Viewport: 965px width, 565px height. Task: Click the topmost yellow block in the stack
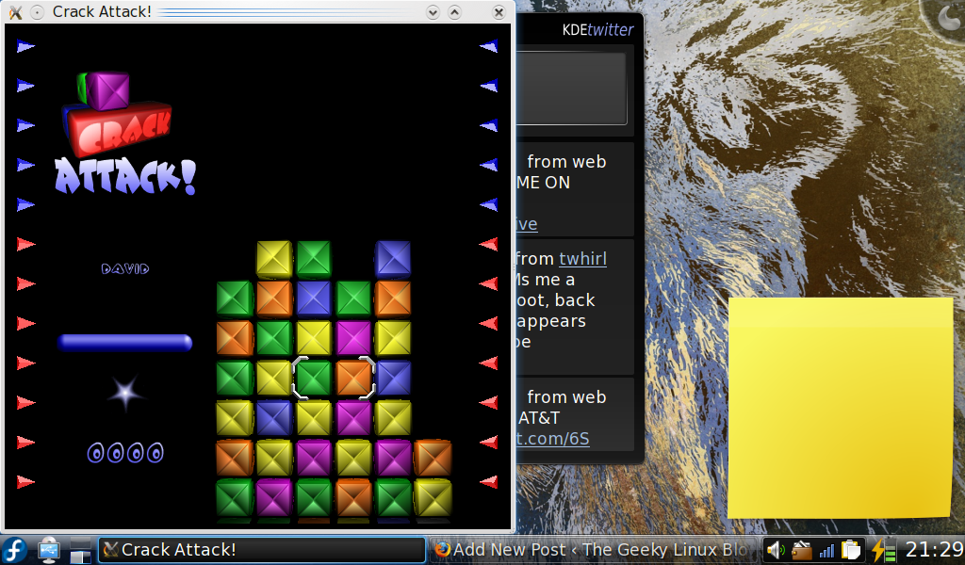click(274, 259)
